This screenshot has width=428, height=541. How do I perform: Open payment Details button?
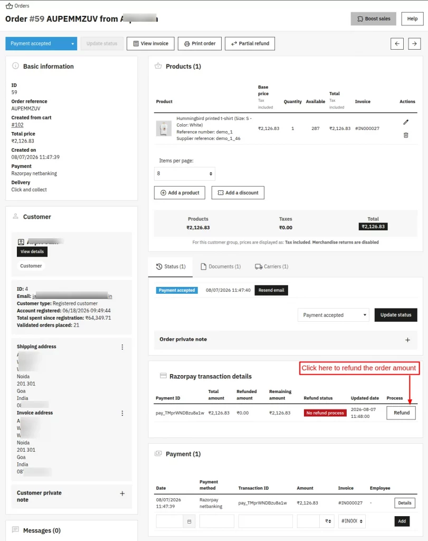(x=405, y=503)
